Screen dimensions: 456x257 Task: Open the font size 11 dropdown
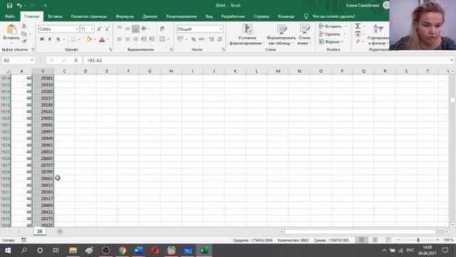coord(92,29)
